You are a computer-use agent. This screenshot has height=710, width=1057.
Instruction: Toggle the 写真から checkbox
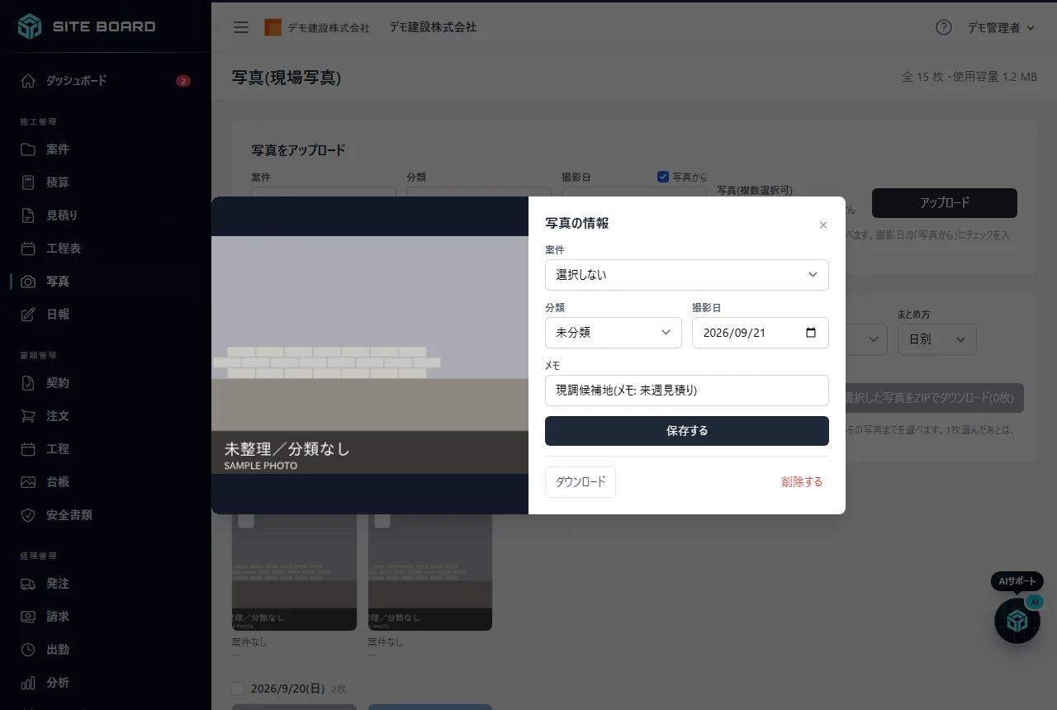pyautogui.click(x=663, y=176)
